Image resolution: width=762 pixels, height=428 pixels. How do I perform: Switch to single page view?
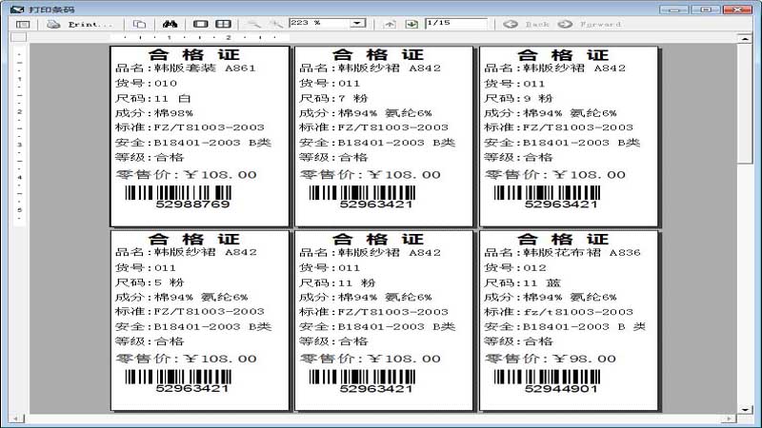click(200, 24)
